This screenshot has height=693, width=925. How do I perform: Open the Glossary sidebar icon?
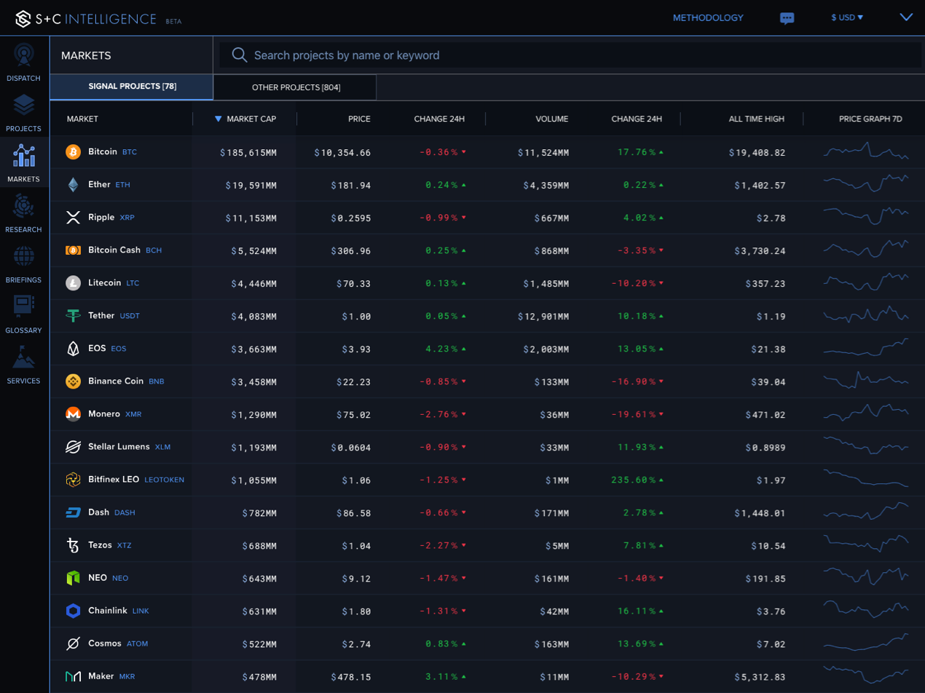24,306
